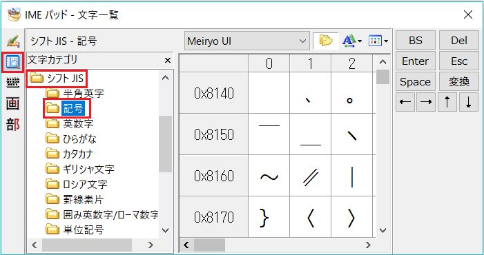484x255 pixels.
Task: Click the category tree scroll down arrow
Action: (x=166, y=230)
